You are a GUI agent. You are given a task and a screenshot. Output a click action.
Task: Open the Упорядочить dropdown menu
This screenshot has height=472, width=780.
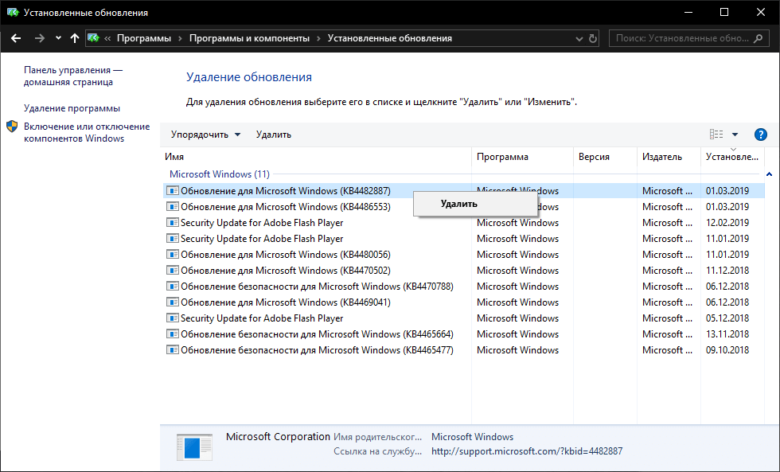tap(205, 135)
